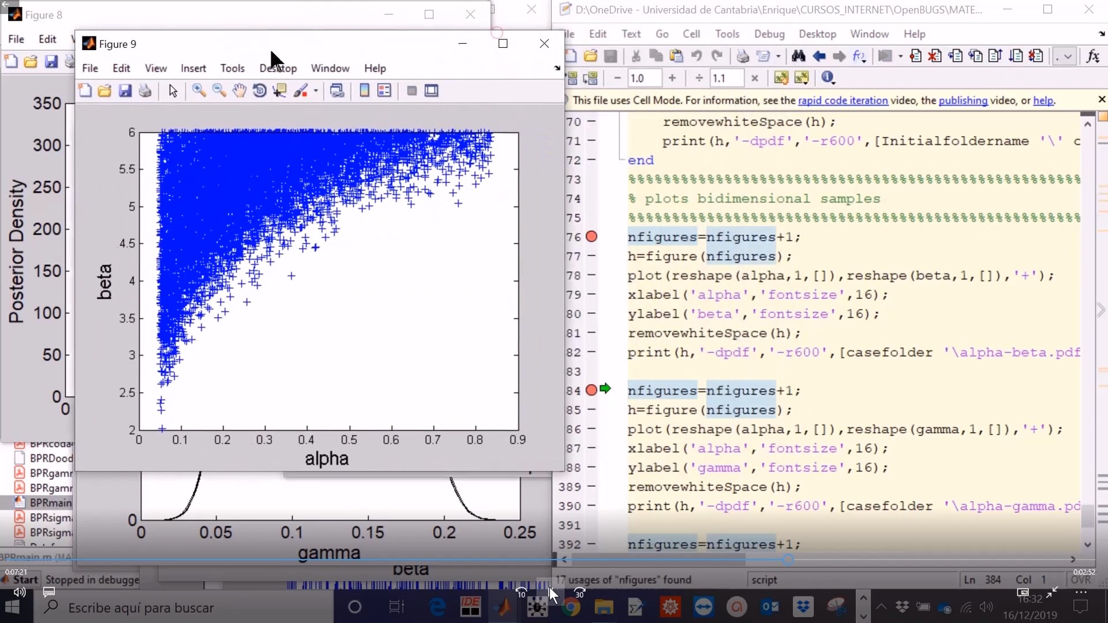This screenshot has height=623, width=1108.
Task: Enable the Data Cursor tool in Figure 9
Action: tap(280, 91)
